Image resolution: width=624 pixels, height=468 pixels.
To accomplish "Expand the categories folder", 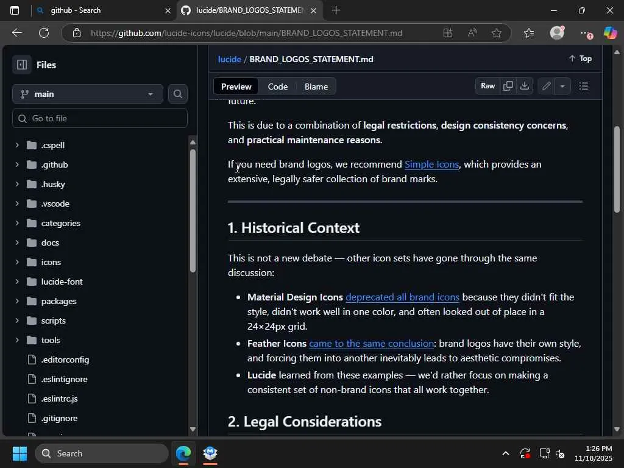I will [x=16, y=223].
